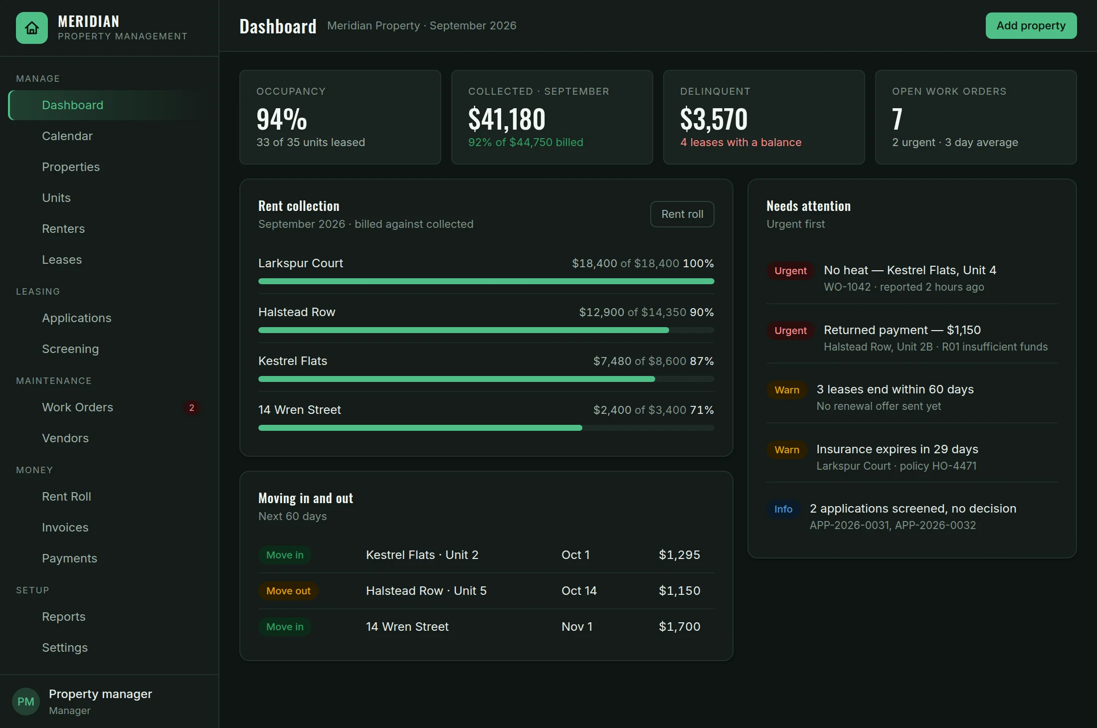Click the Larkspur Court property name
This screenshot has height=728, width=1097.
point(301,263)
